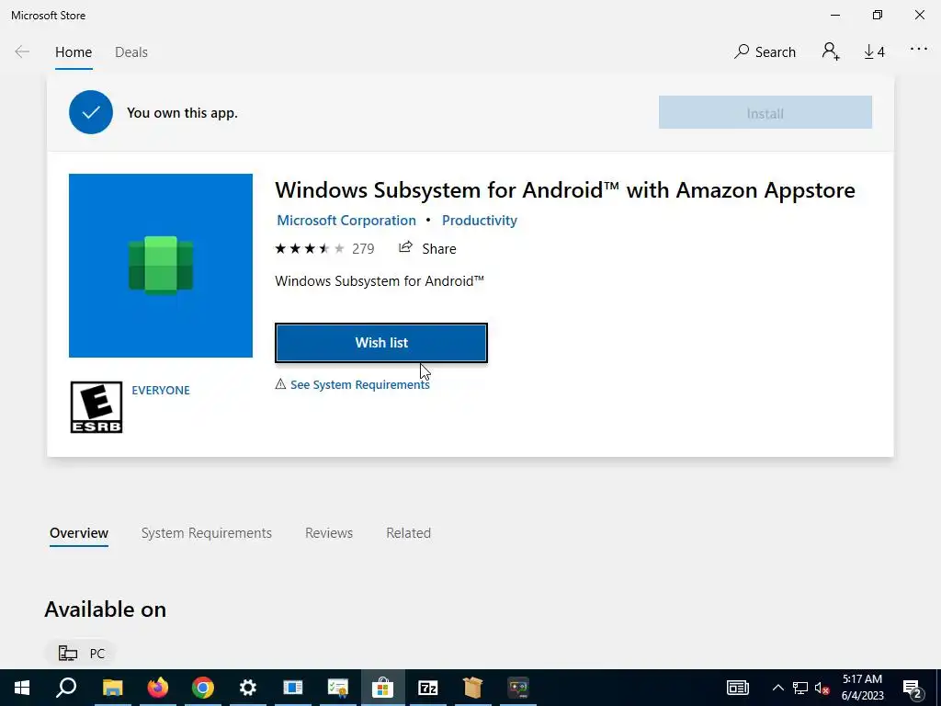Viewport: 941px width, 706px height.
Task: Open the See more three-dots menu
Action: [918, 50]
